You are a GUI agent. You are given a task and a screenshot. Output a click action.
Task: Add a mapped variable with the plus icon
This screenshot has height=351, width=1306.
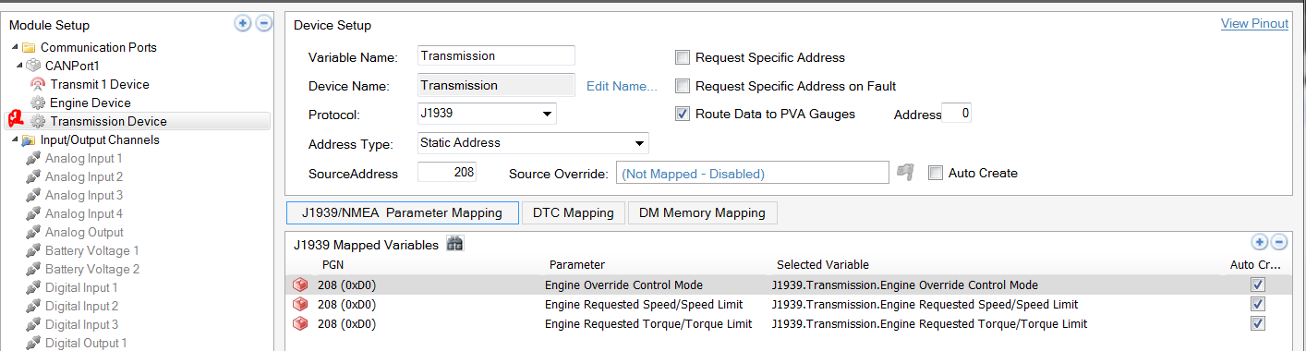(1259, 242)
